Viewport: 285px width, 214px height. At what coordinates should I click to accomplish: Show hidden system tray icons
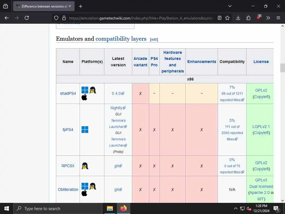tap(235, 208)
